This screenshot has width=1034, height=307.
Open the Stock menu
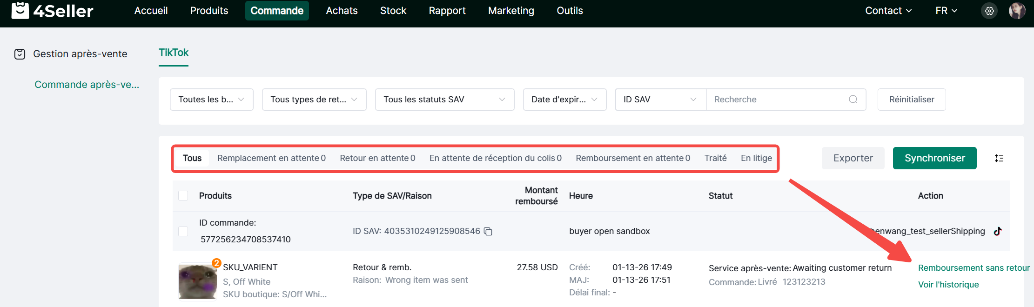393,11
